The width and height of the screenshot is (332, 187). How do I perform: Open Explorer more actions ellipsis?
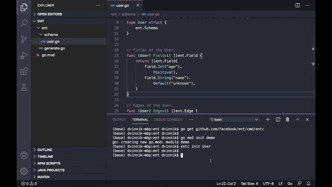tap(98, 6)
